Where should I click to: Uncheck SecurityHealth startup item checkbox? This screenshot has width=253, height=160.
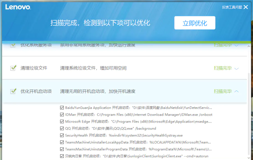coord(62,135)
